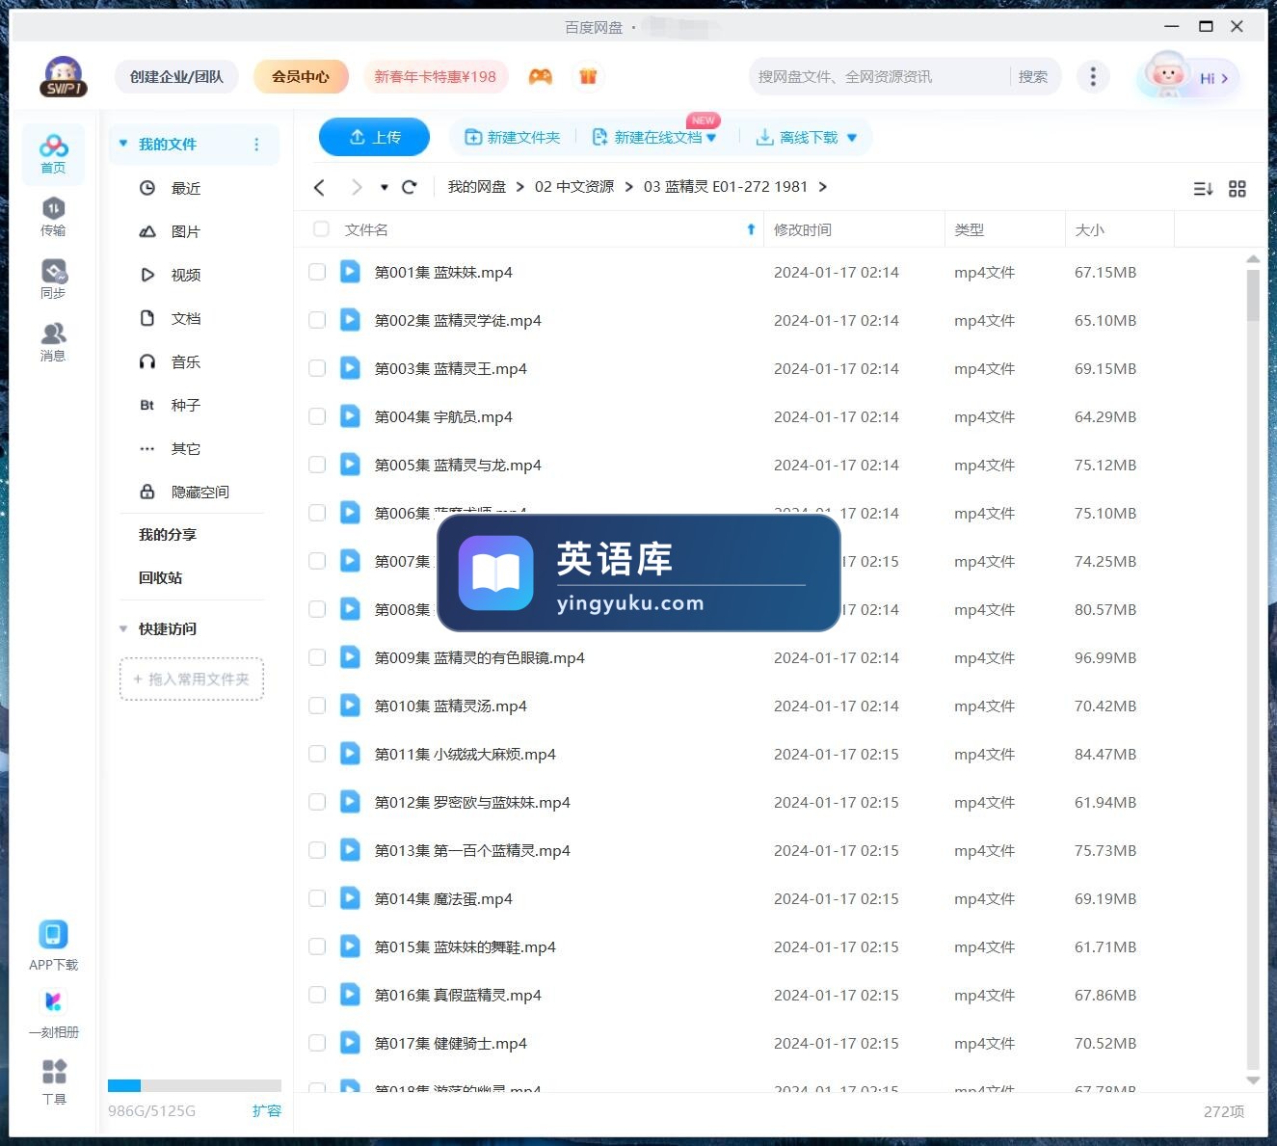Open the 会员中心 button

pos(301,76)
